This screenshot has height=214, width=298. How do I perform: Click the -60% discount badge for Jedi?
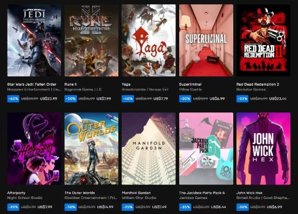pyautogui.click(x=13, y=98)
